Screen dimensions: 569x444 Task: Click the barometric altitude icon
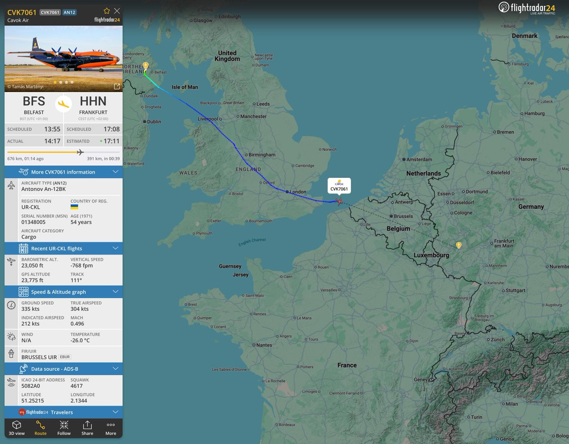pyautogui.click(x=11, y=262)
